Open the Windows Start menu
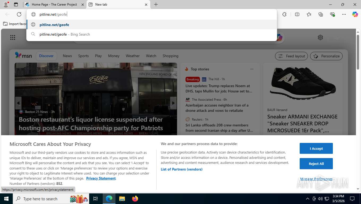 pyautogui.click(x=6, y=199)
